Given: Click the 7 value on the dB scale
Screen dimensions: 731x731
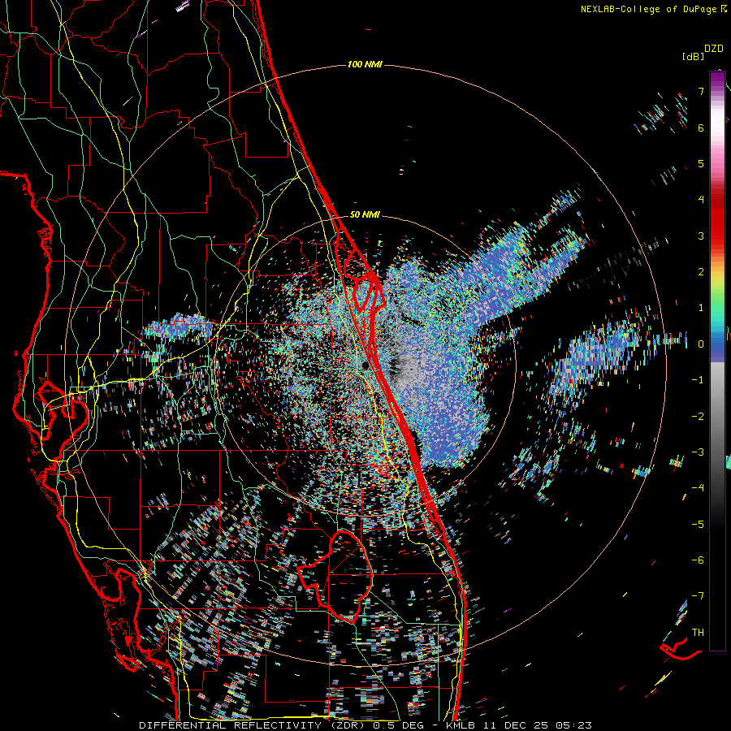Looking at the screenshot, I should point(701,91).
